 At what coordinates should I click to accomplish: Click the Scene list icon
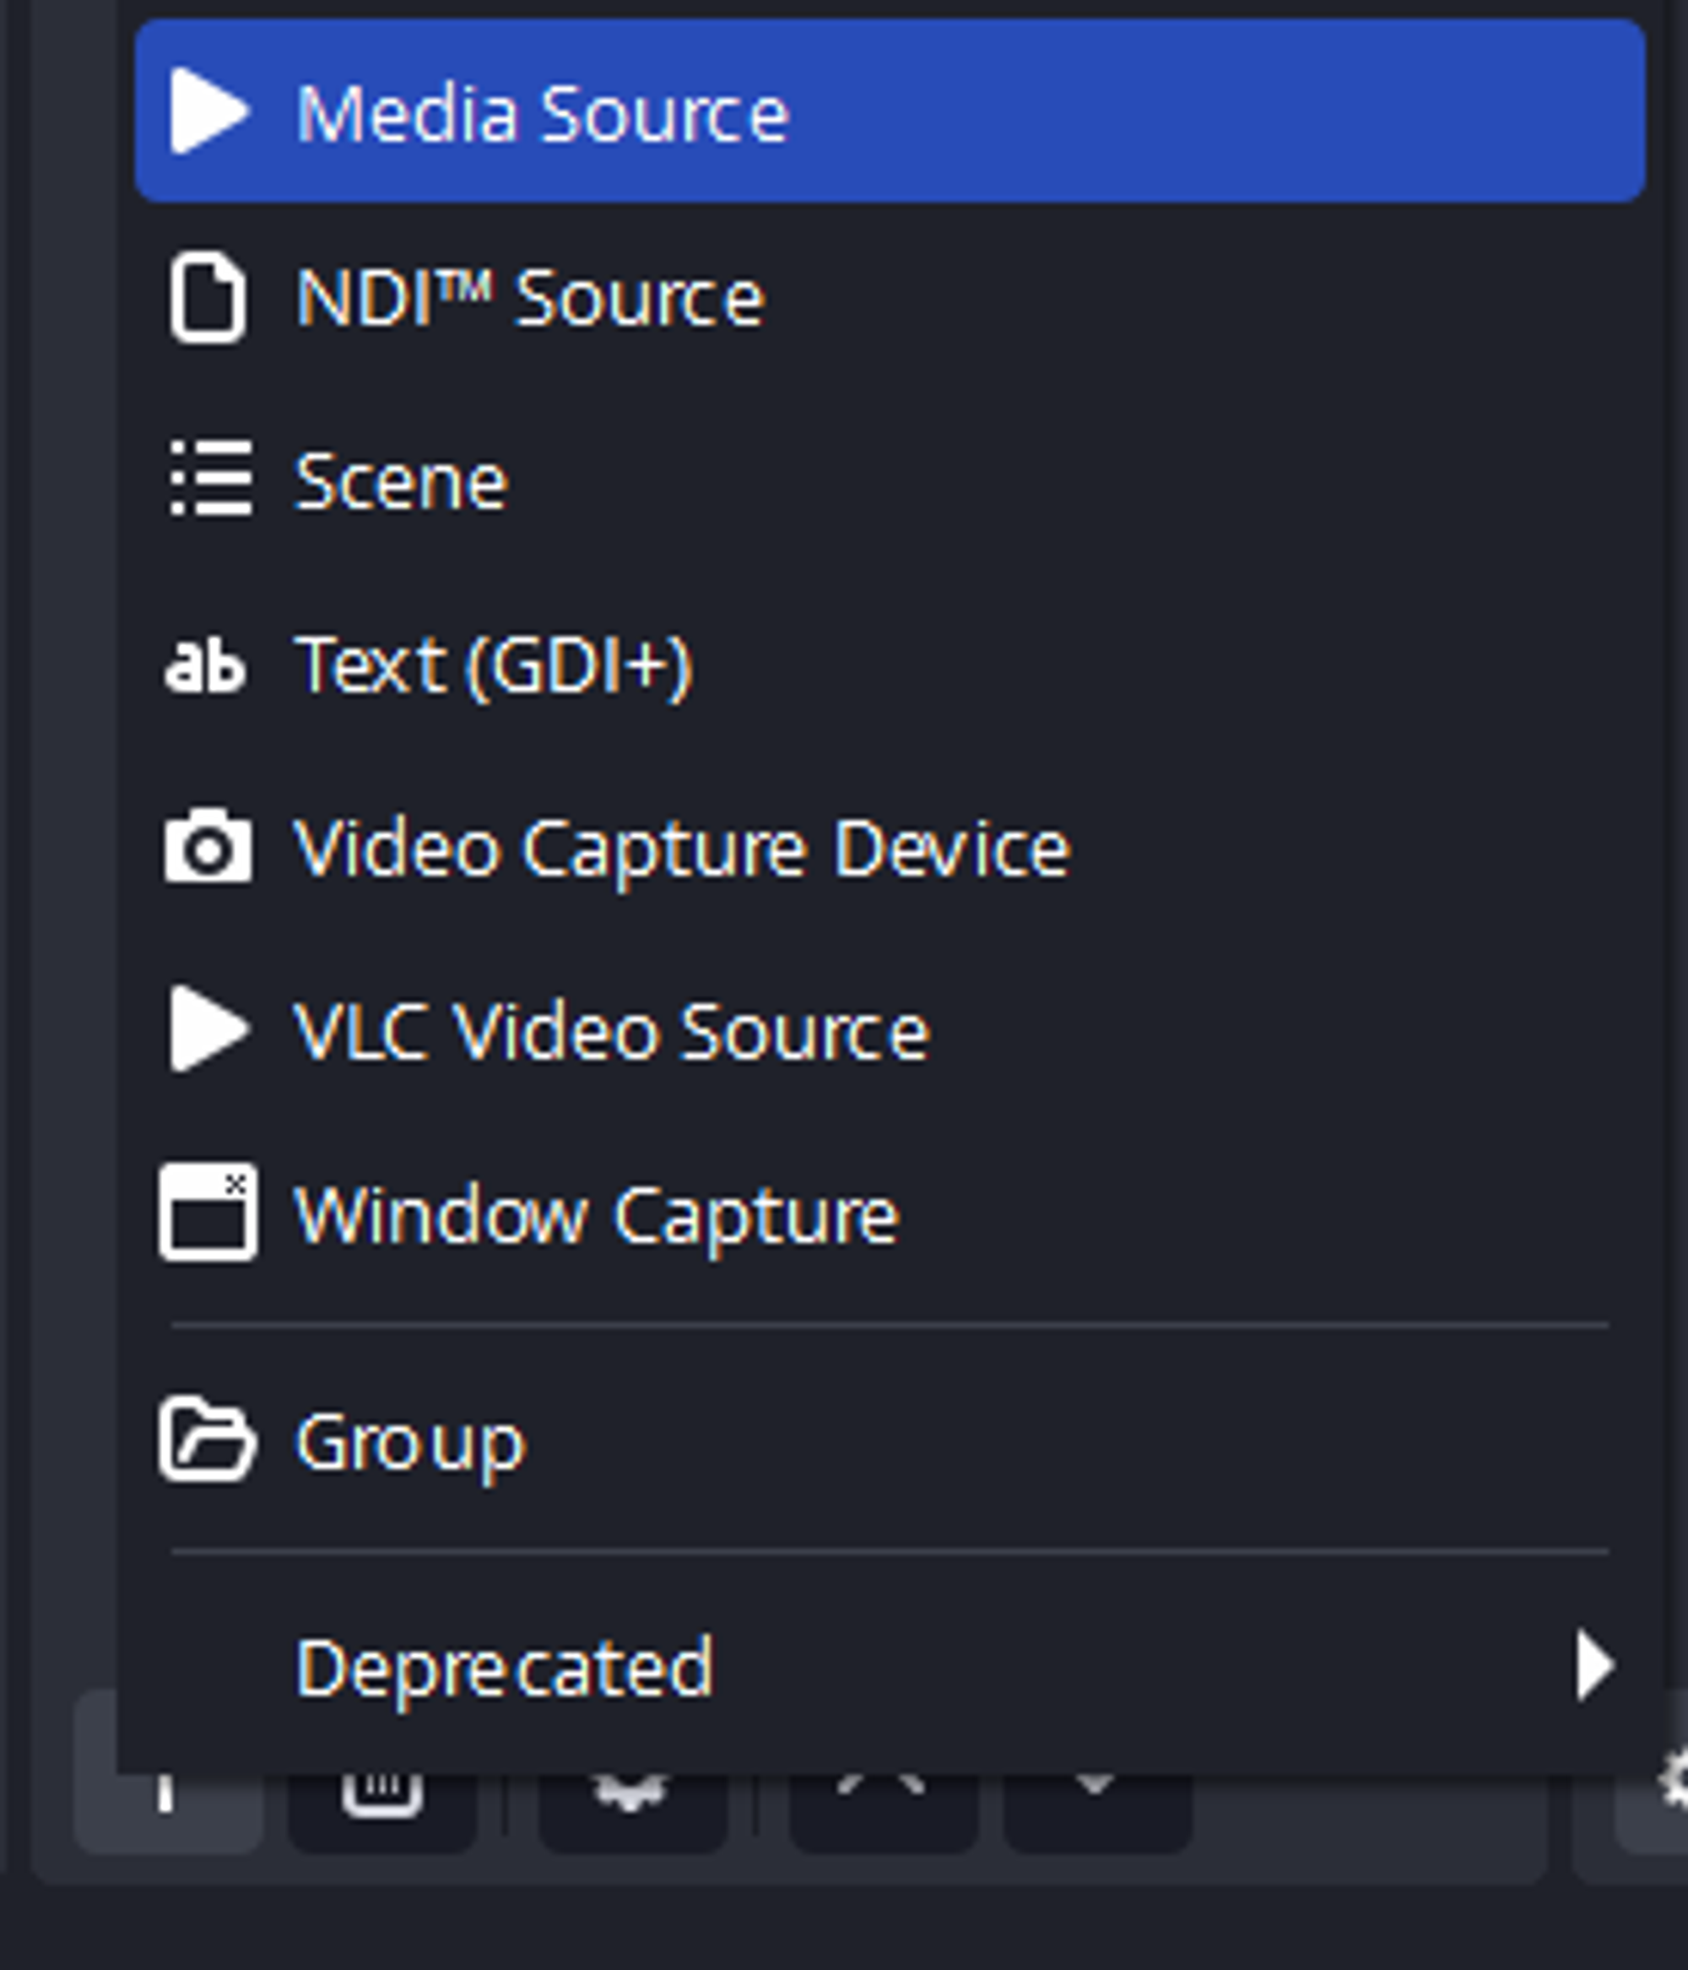210,478
